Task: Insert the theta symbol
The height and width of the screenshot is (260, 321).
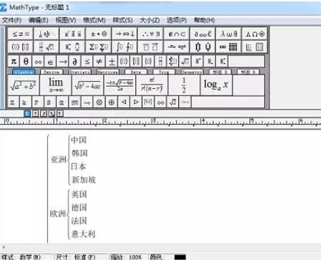Action: [x=26, y=62]
